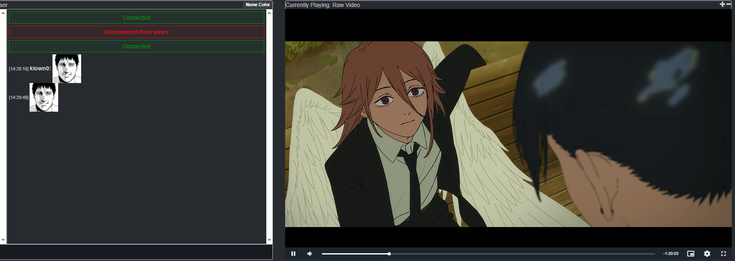Click the emote image beside klown0
The width and height of the screenshot is (735, 261).
coord(67,69)
